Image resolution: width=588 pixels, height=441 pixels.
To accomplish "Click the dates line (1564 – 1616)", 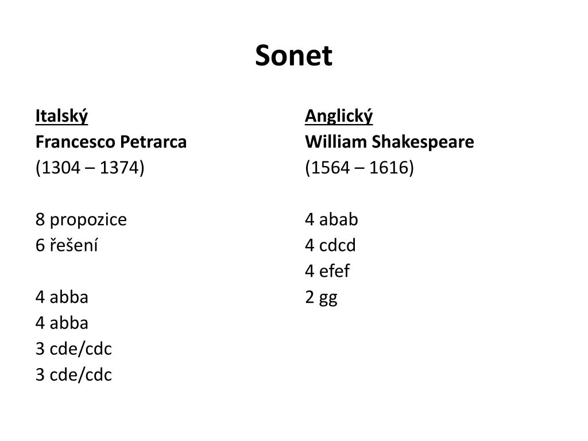I will tap(359, 168).
